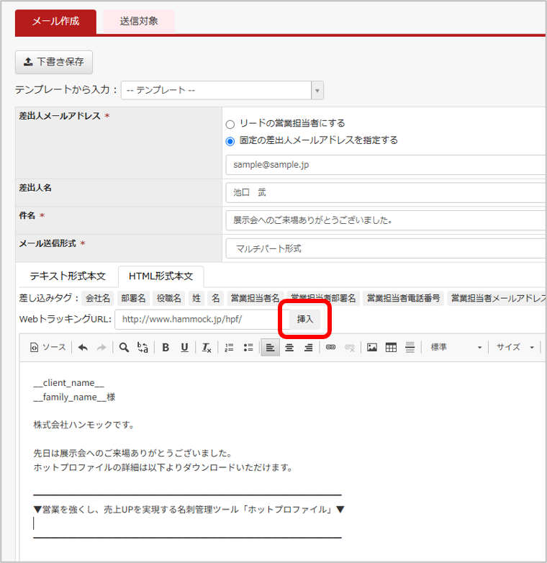Open the サイズ font size dropdown
Screen dimensions: 547x563
coord(515,347)
